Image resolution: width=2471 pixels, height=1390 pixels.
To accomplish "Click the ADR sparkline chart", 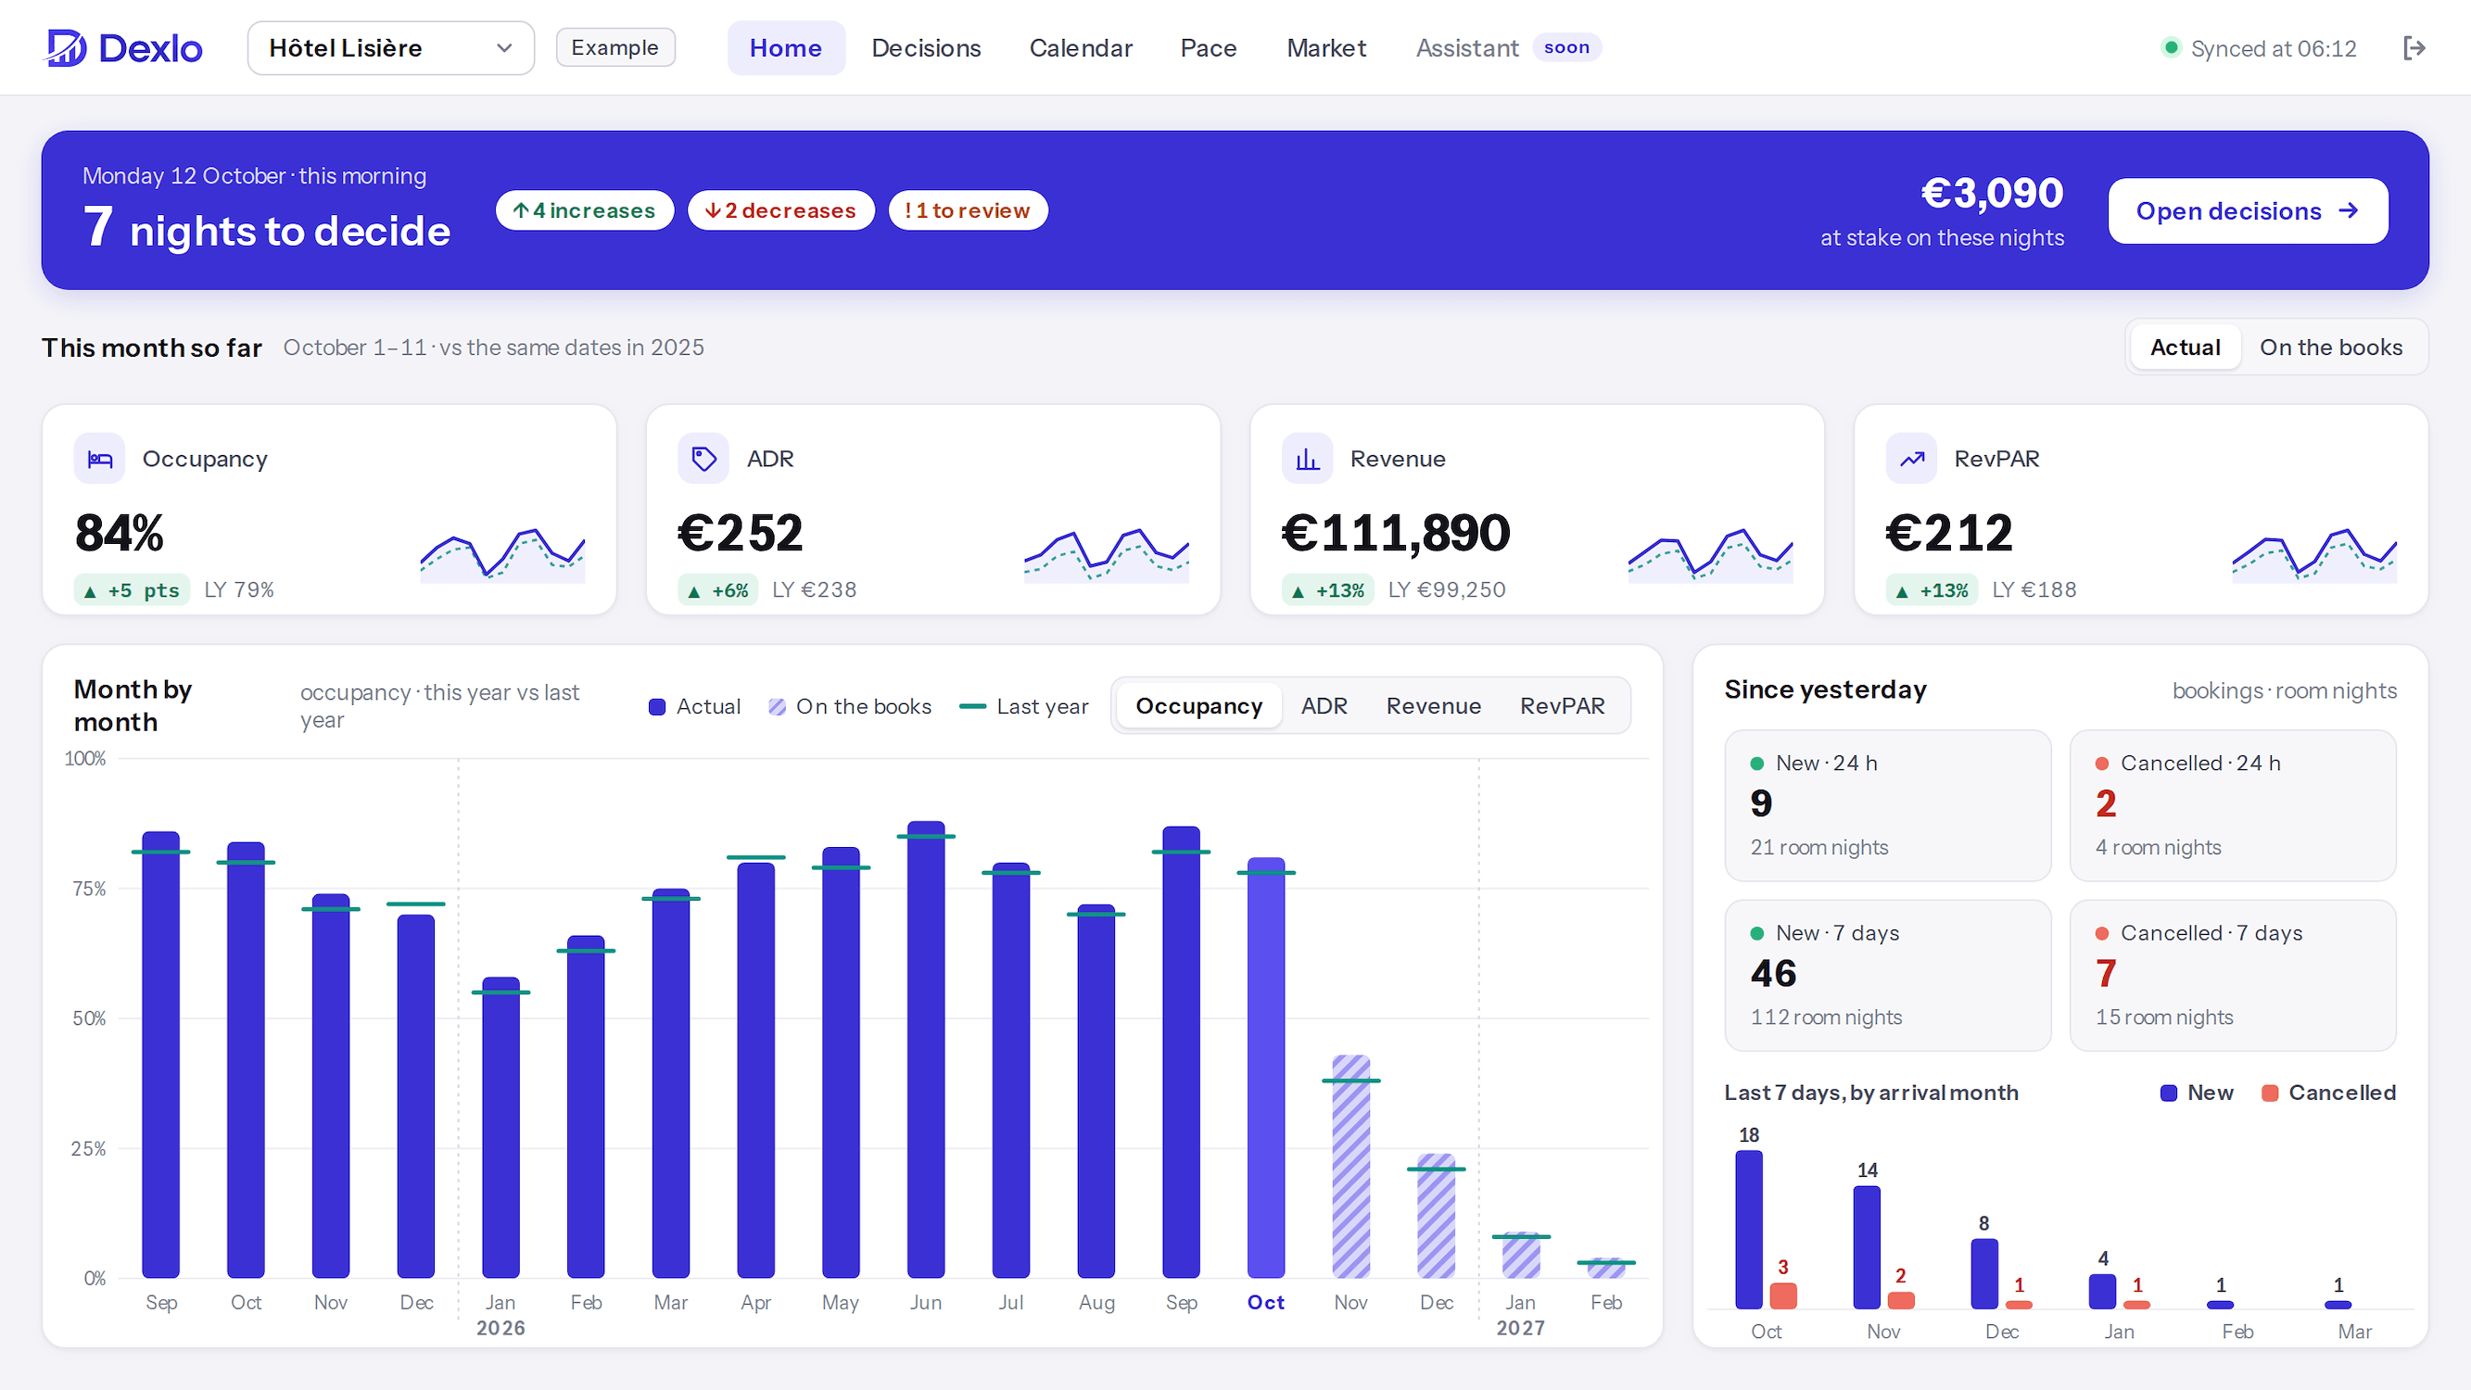I will tap(1107, 554).
